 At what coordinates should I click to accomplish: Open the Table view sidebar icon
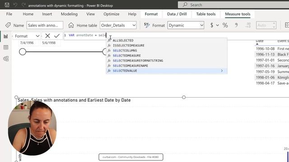click(x=6, y=47)
